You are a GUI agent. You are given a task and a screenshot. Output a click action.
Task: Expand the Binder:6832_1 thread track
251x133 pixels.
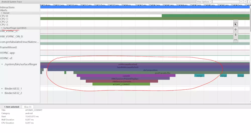[2, 89]
